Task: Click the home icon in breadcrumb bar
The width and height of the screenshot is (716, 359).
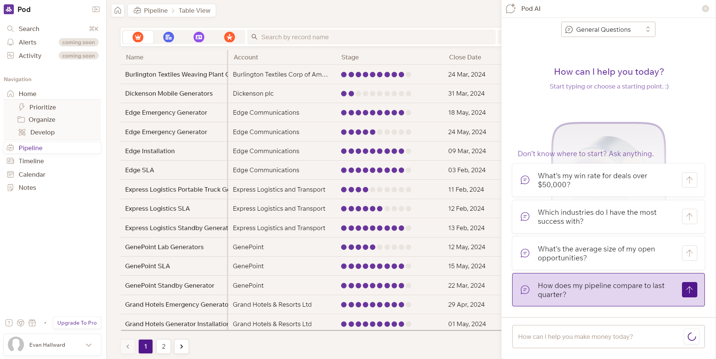Action: [x=118, y=10]
